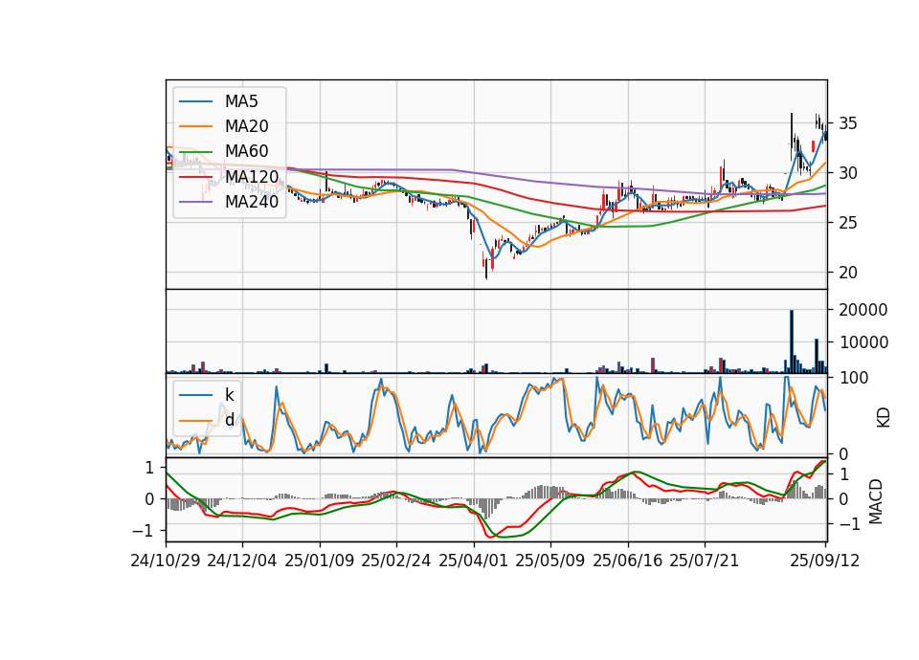Click the MA20 legend label
919x660 pixels.
[246, 126]
